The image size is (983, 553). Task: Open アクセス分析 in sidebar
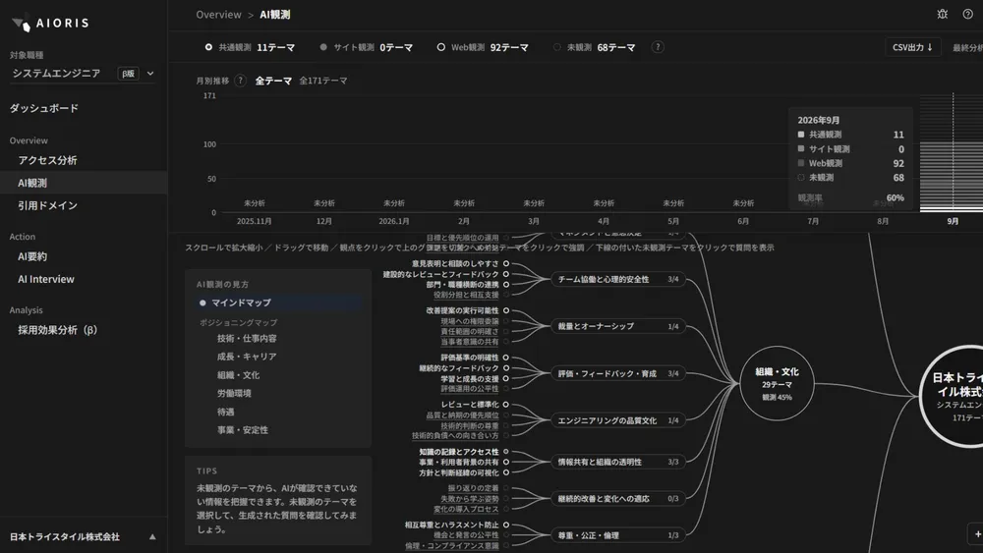tap(47, 160)
